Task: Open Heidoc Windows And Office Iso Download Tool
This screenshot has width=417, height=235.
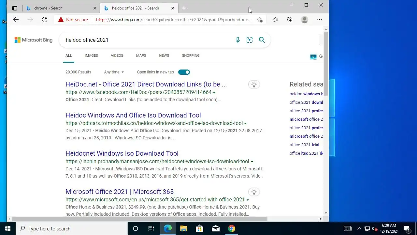Action: pyautogui.click(x=133, y=115)
